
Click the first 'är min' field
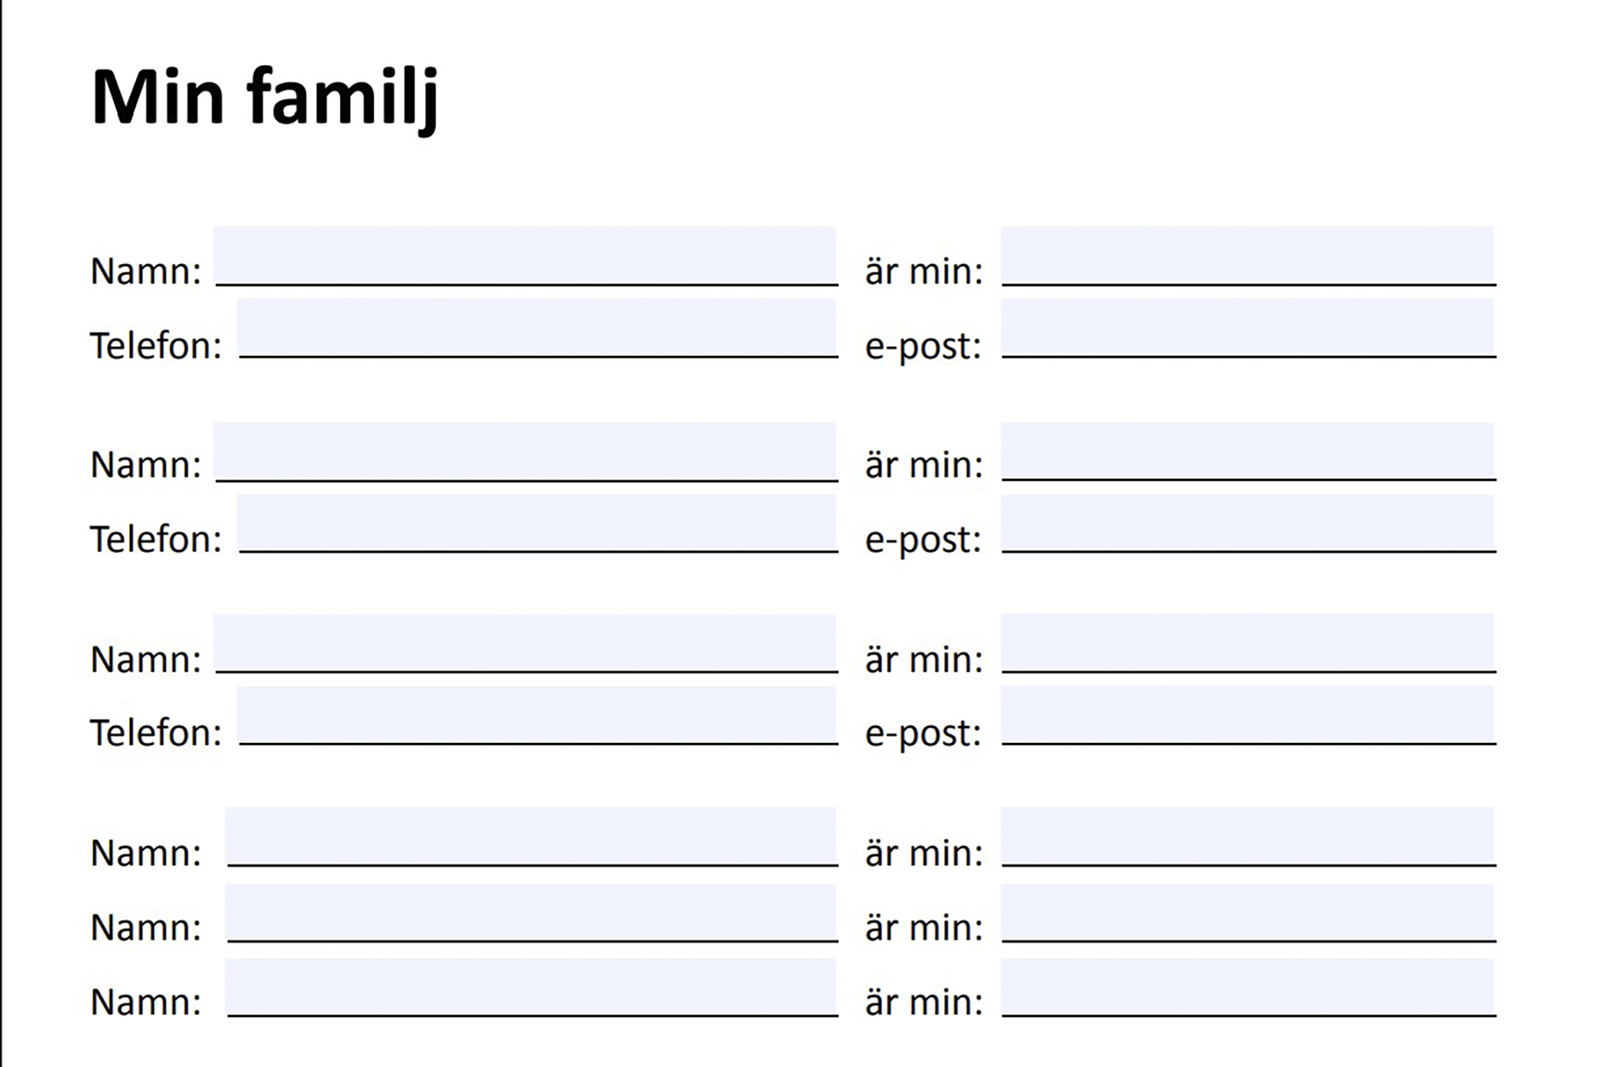tap(1247, 255)
